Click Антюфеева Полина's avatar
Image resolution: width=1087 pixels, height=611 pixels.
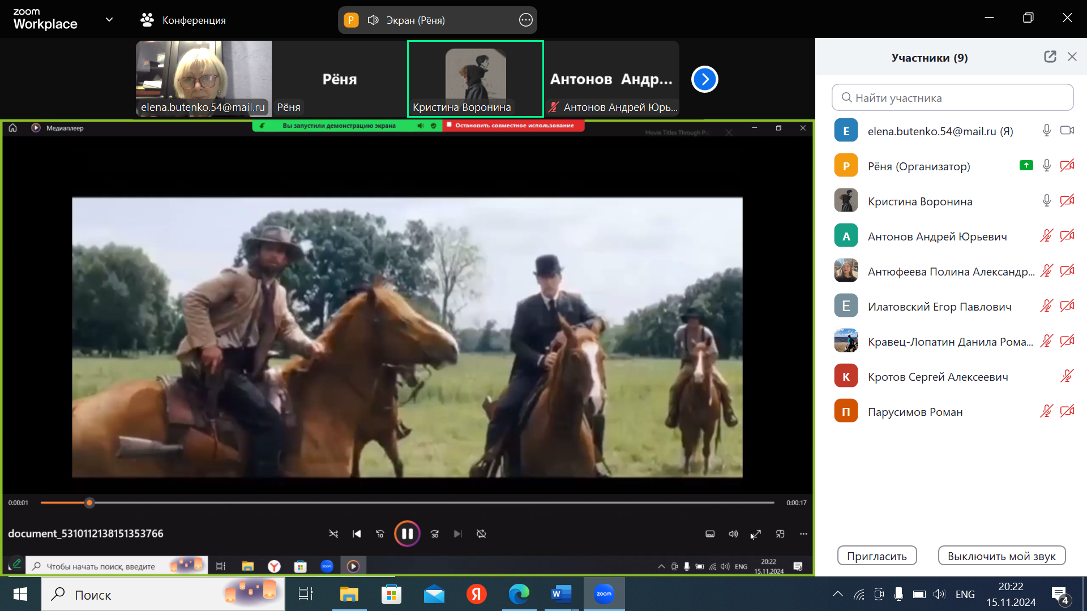point(846,271)
